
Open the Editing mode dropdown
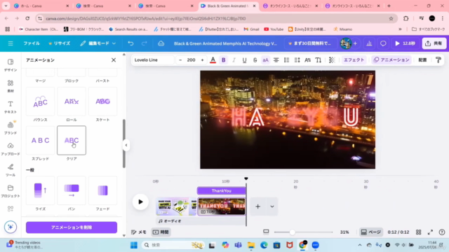point(98,43)
